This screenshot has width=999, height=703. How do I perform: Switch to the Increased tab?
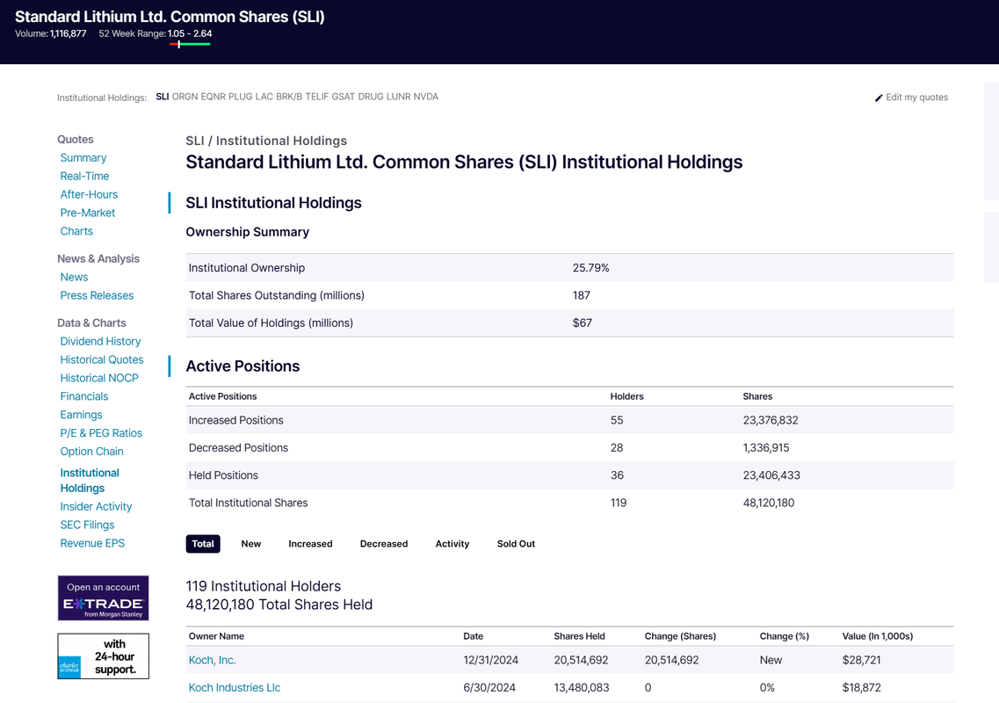pyautogui.click(x=310, y=544)
